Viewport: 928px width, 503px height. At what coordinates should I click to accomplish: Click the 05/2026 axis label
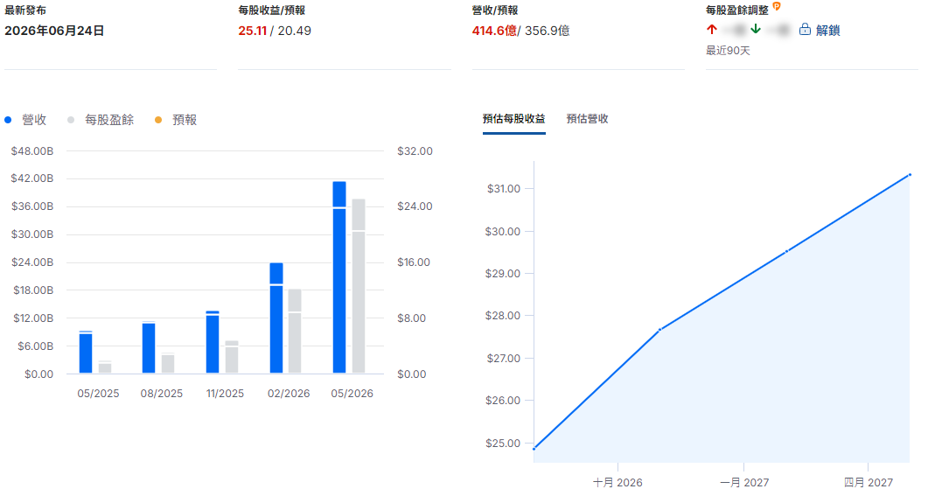click(x=352, y=394)
